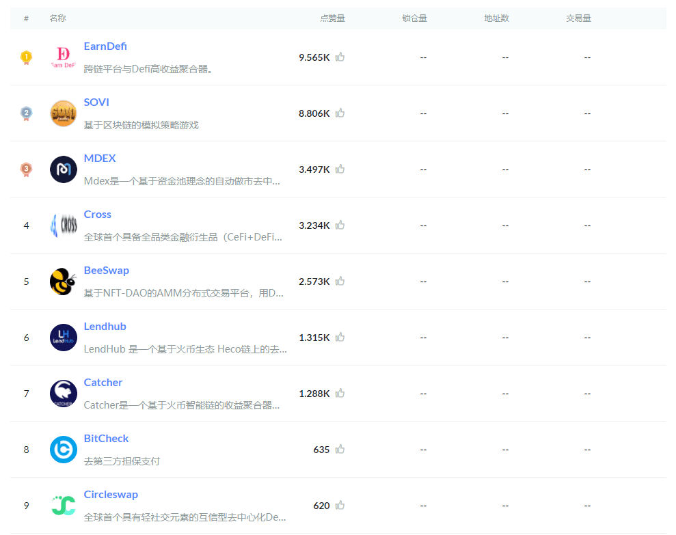Like Circleswap with thumbs-up icon

tap(340, 505)
